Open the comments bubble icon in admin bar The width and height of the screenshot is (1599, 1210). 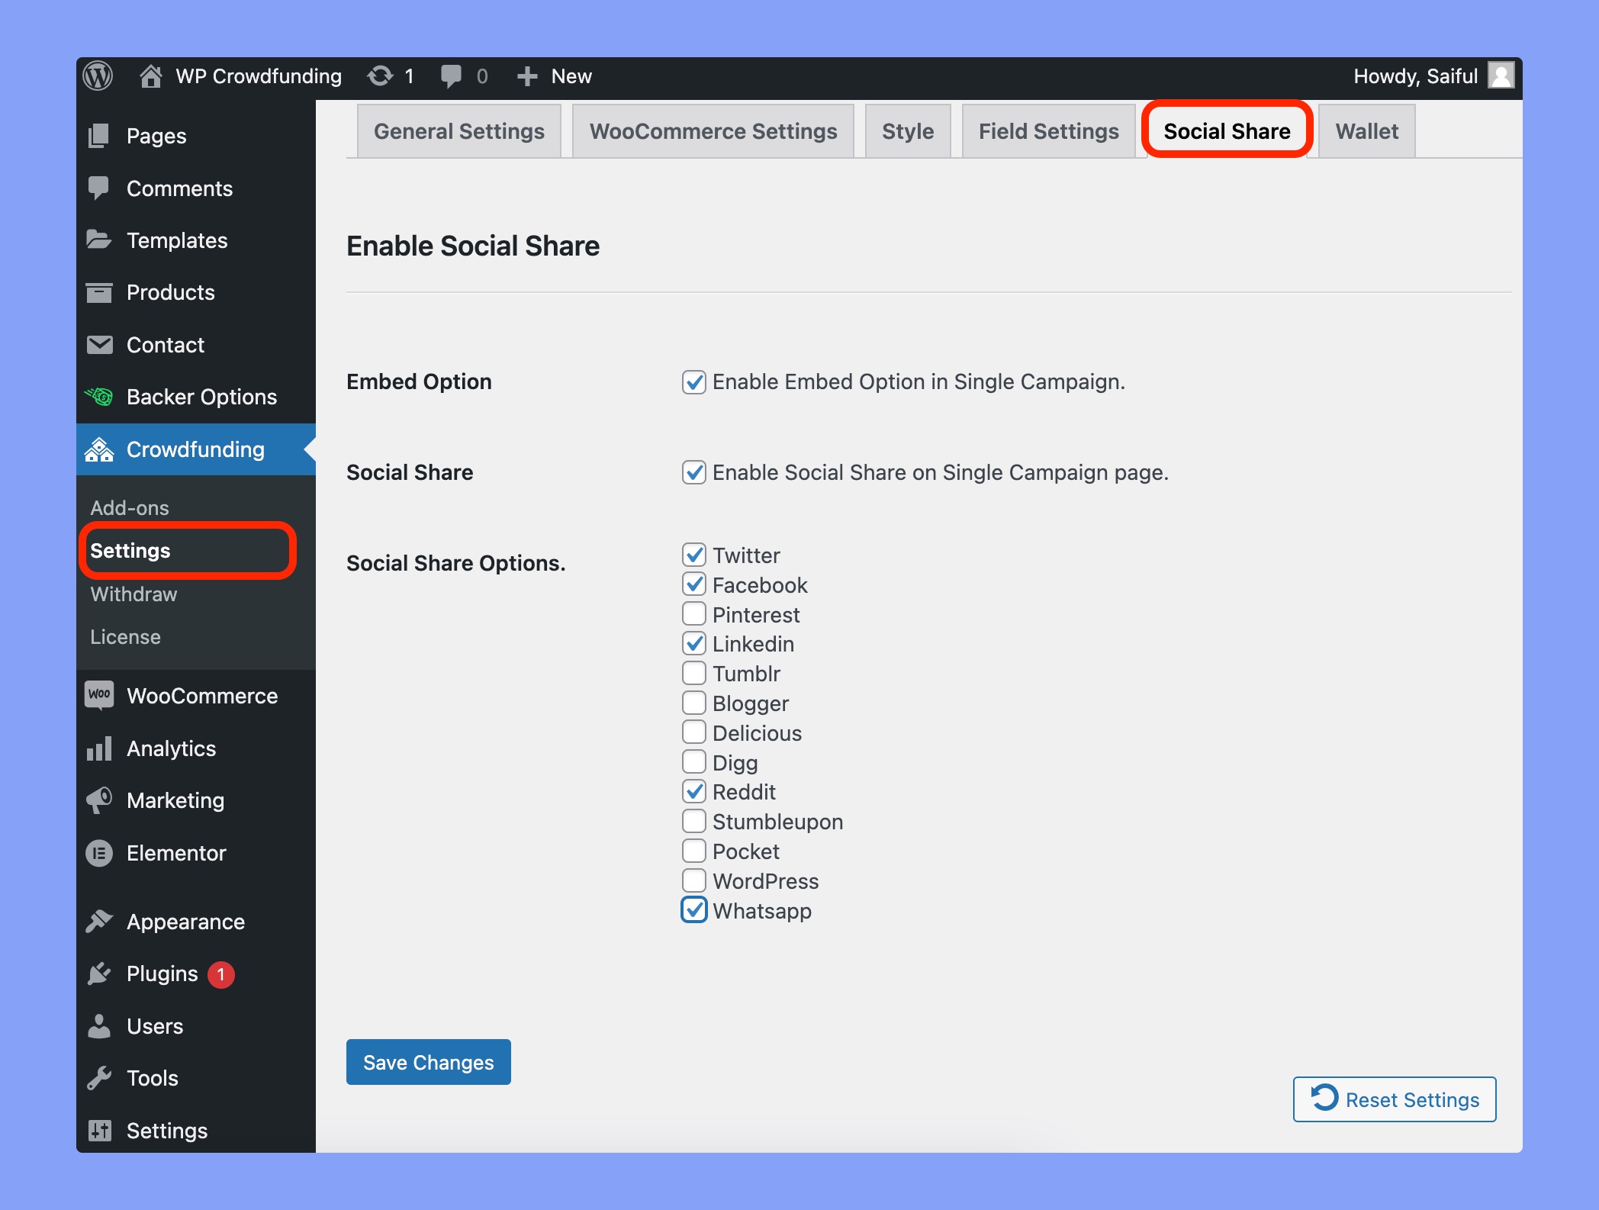(x=451, y=76)
